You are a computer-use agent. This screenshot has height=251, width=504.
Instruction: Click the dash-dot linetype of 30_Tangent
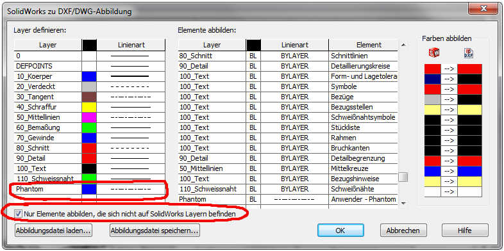tap(131, 97)
